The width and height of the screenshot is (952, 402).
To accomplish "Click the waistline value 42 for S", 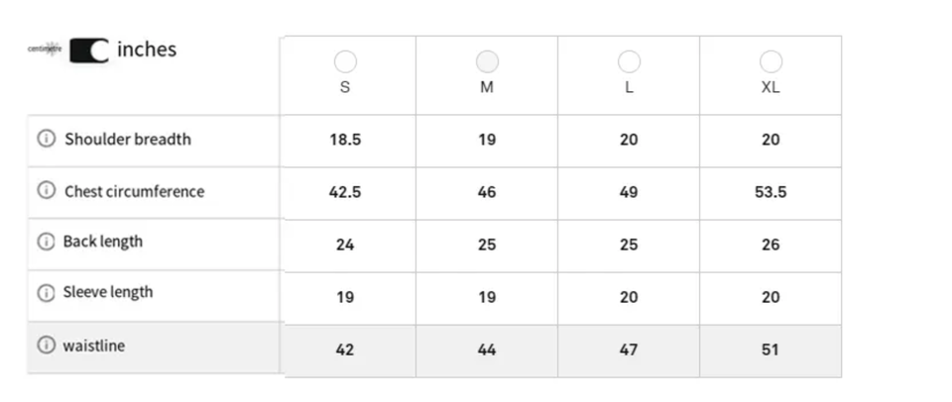I will click(x=345, y=350).
